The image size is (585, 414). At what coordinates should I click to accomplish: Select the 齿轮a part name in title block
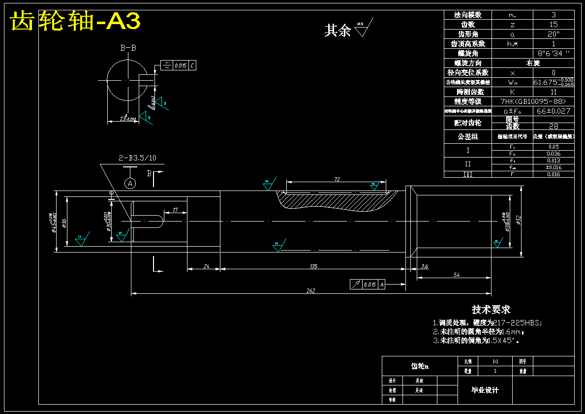[x=420, y=366]
